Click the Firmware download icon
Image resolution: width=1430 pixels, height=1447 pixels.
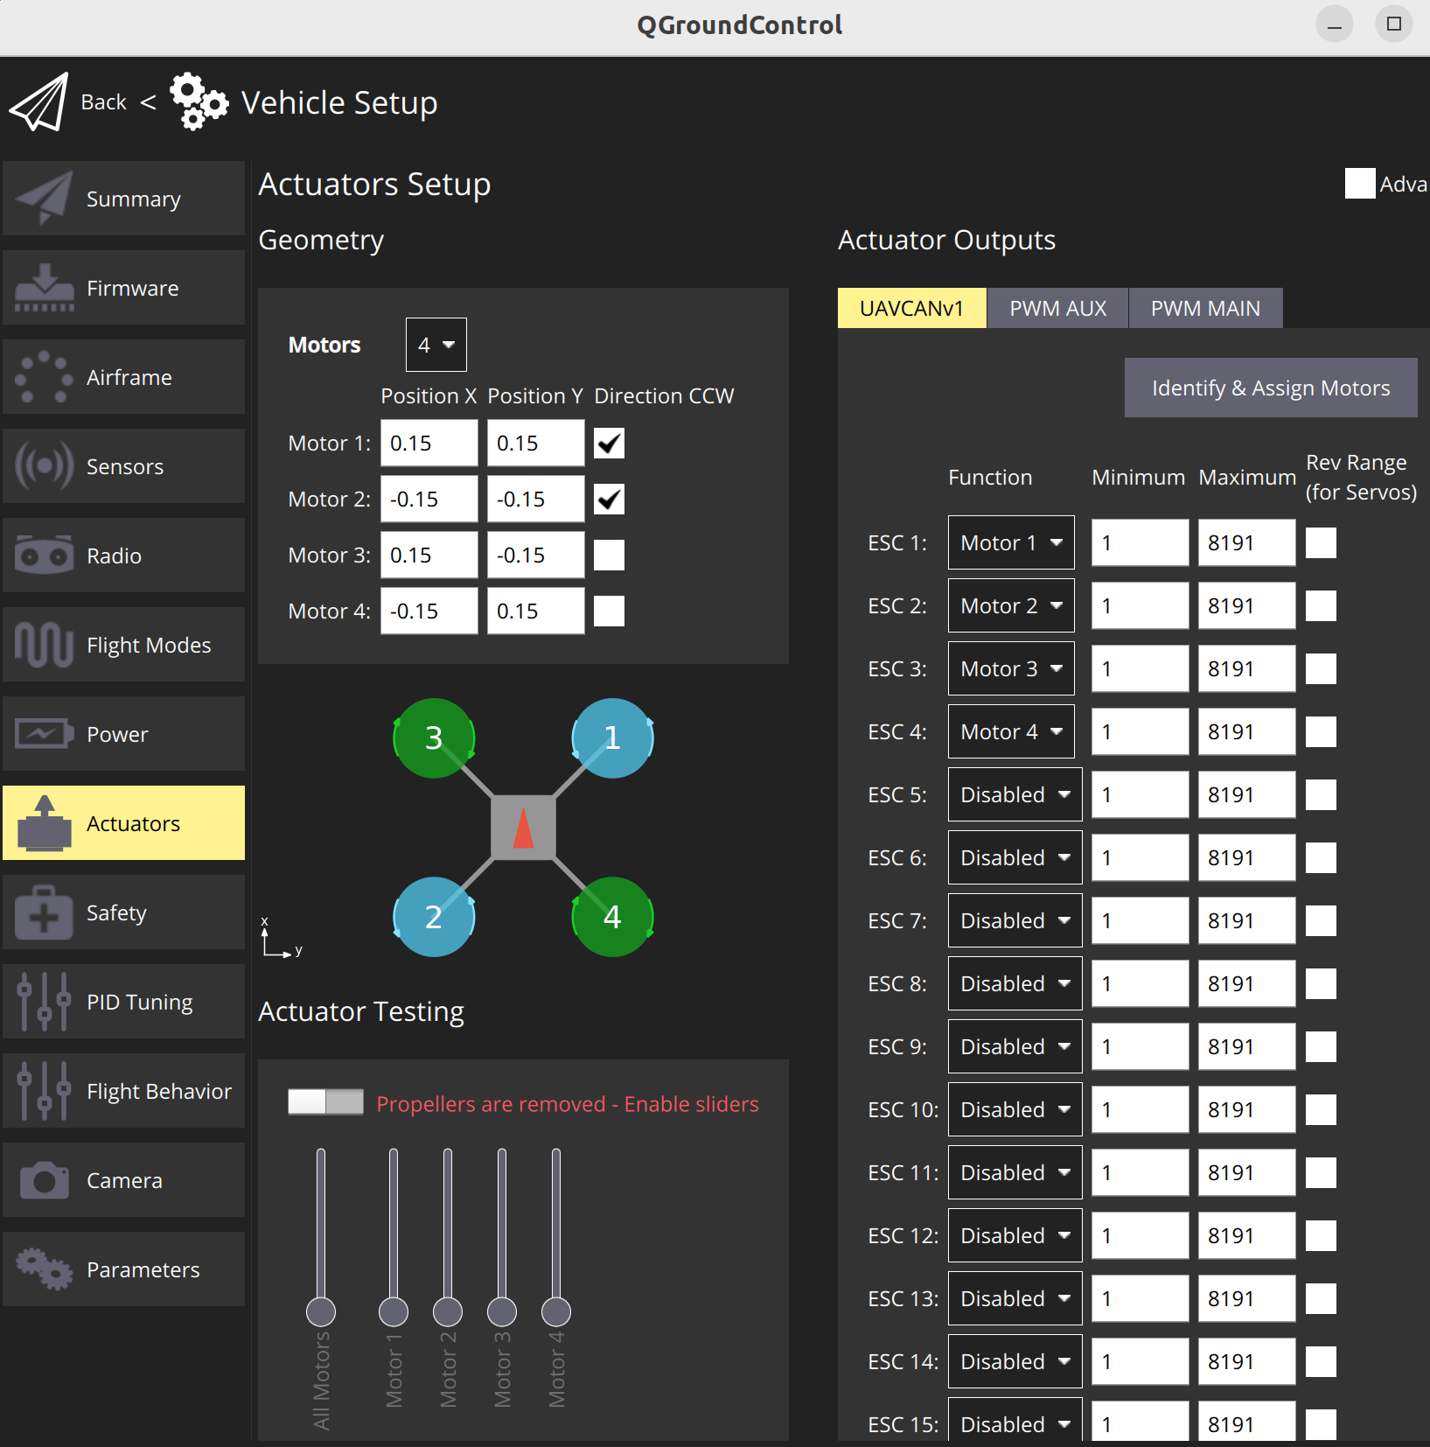click(44, 288)
